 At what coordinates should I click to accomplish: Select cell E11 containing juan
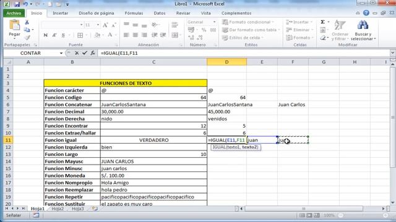pyautogui.click(x=262, y=140)
